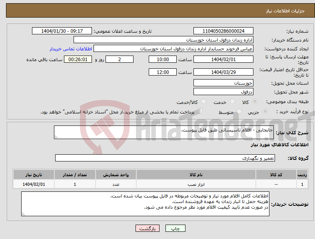Click the اطلاعات کالاهای مورد نیاز section heading
Image resolution: width=315 pixels, height=239 pixels.
(279, 145)
